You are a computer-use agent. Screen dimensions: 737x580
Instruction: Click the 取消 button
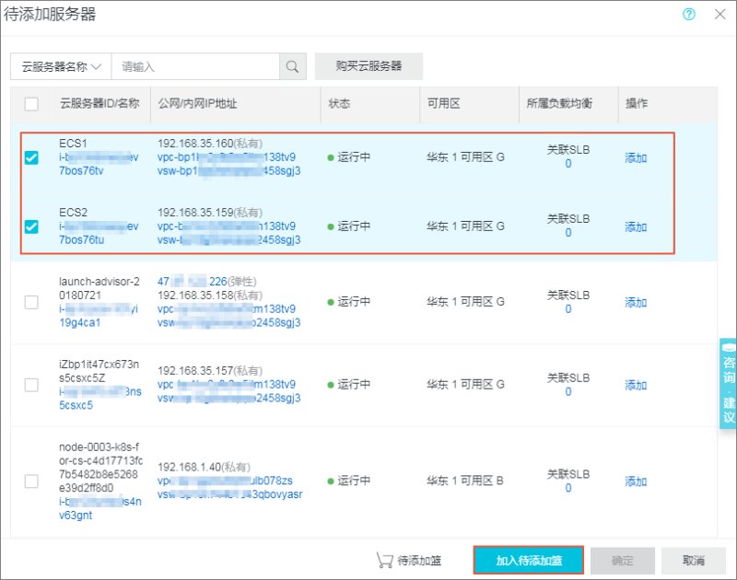point(694,561)
